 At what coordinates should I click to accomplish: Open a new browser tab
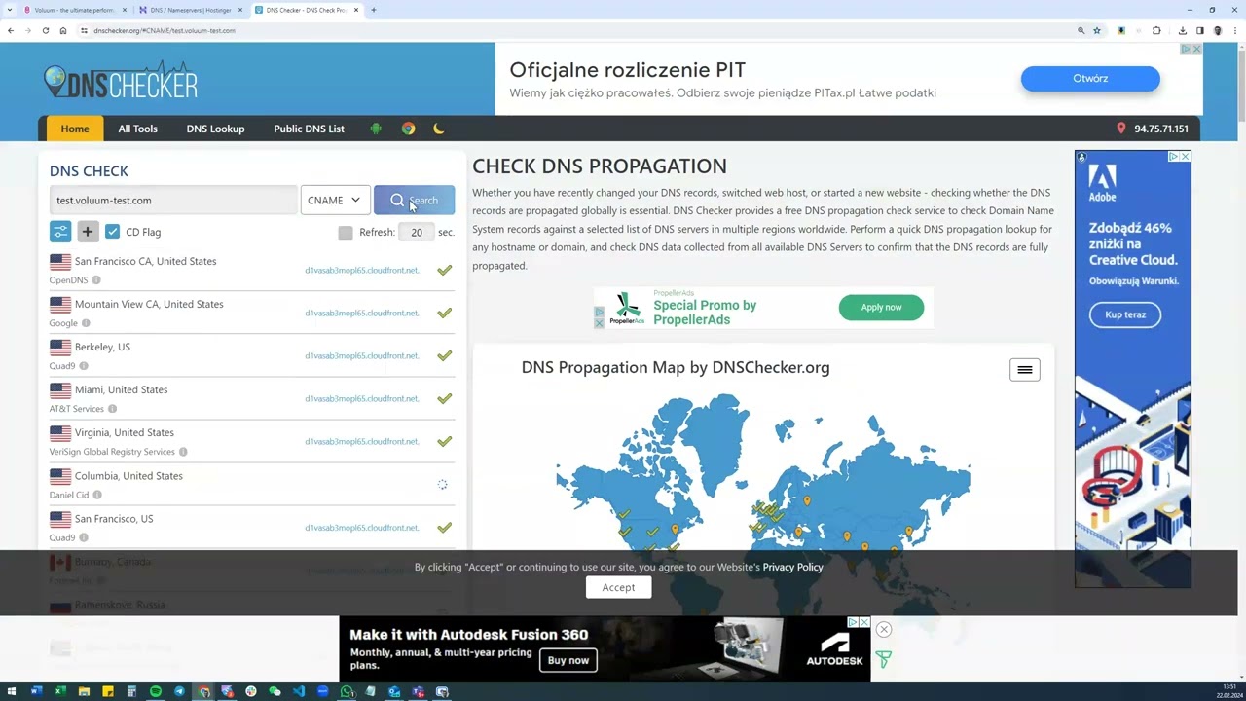point(374,10)
